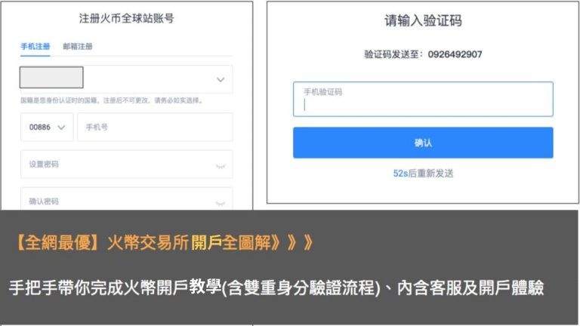Expand the nationality selection chevron

click(x=221, y=79)
